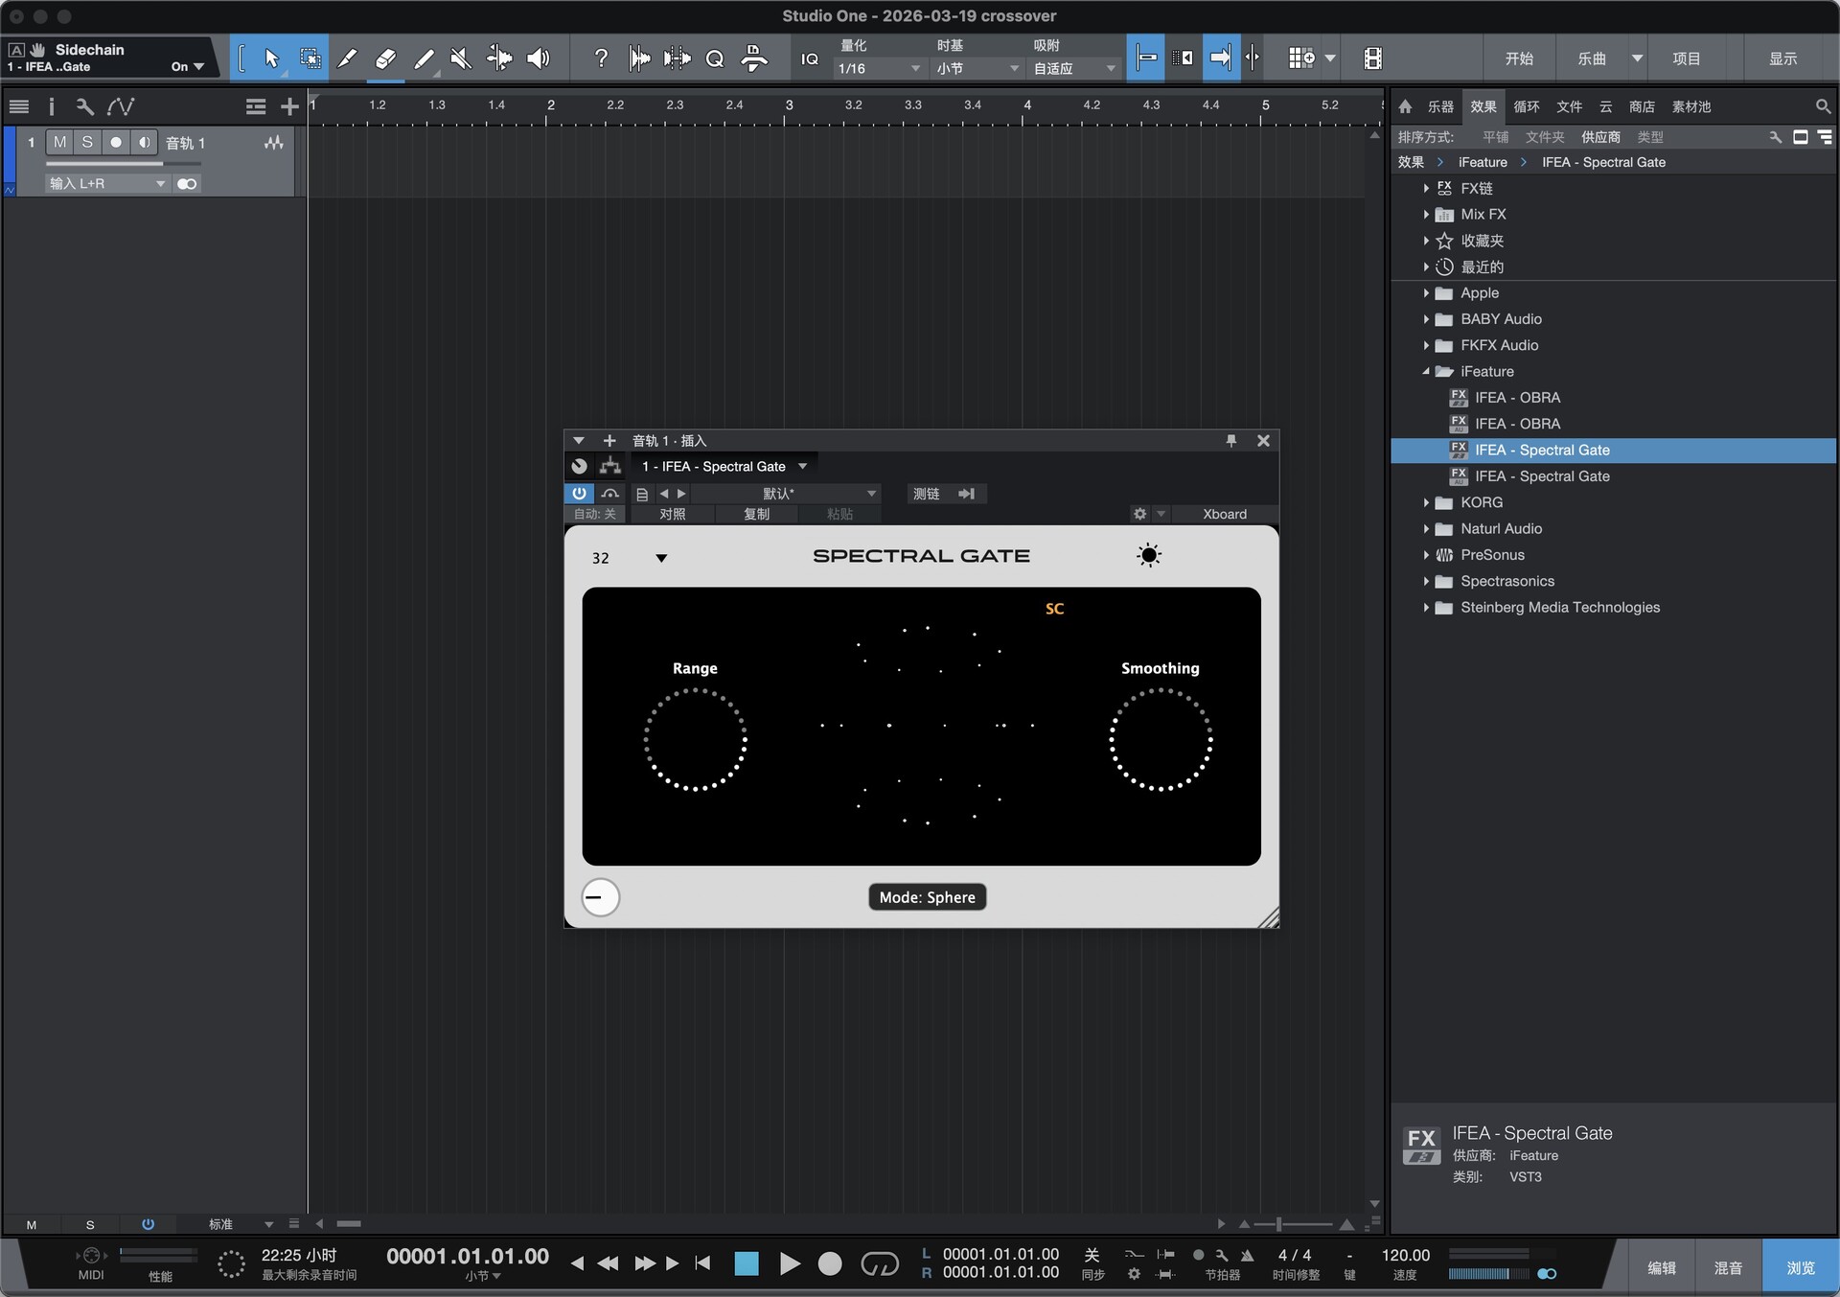Collapse the iFeature folder
Screen dimensions: 1840x1297
(1426, 371)
